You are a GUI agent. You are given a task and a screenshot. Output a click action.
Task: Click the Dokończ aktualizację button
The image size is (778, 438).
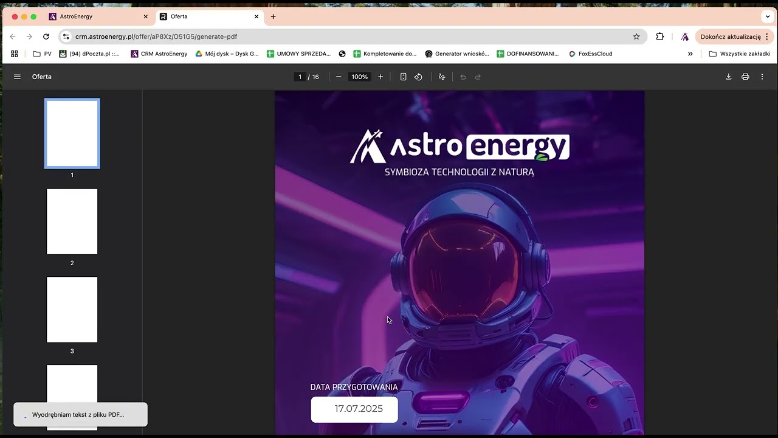734,36
